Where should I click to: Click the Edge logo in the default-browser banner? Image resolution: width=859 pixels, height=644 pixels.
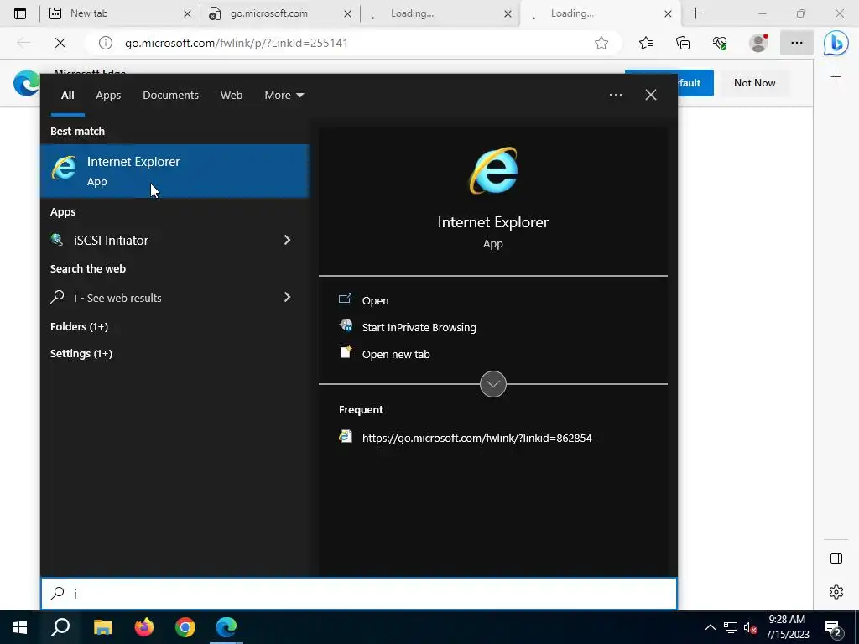[x=26, y=83]
